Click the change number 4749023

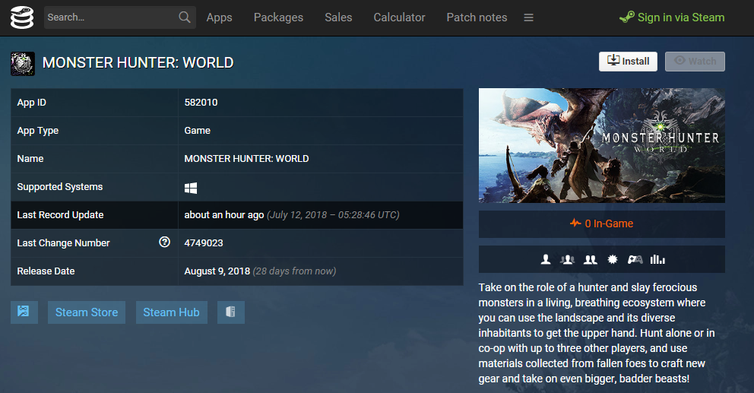coord(204,243)
